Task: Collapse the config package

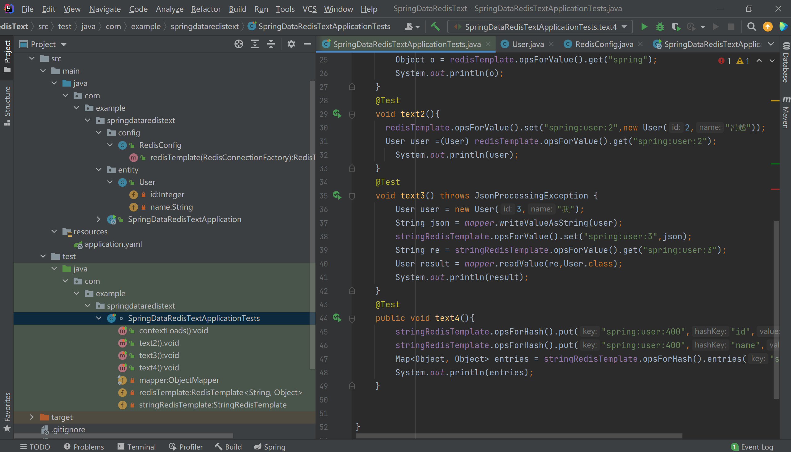Action: pos(99,133)
